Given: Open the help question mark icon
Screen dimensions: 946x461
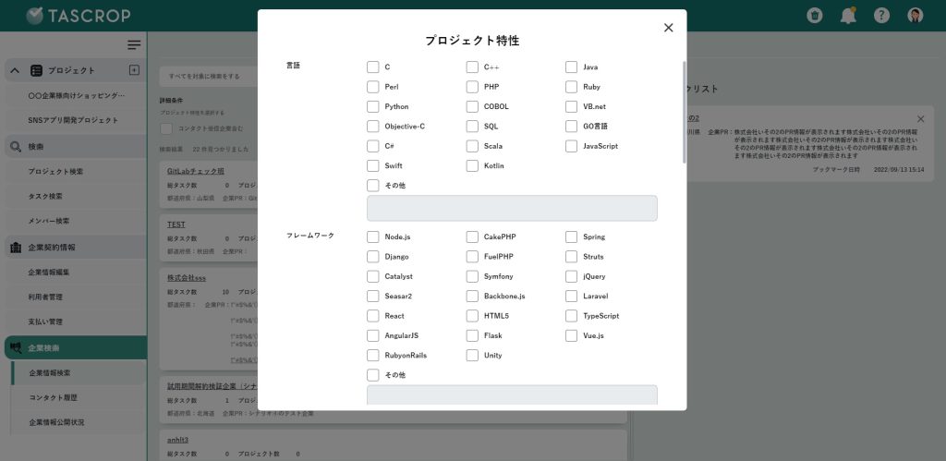Looking at the screenshot, I should pos(881,16).
